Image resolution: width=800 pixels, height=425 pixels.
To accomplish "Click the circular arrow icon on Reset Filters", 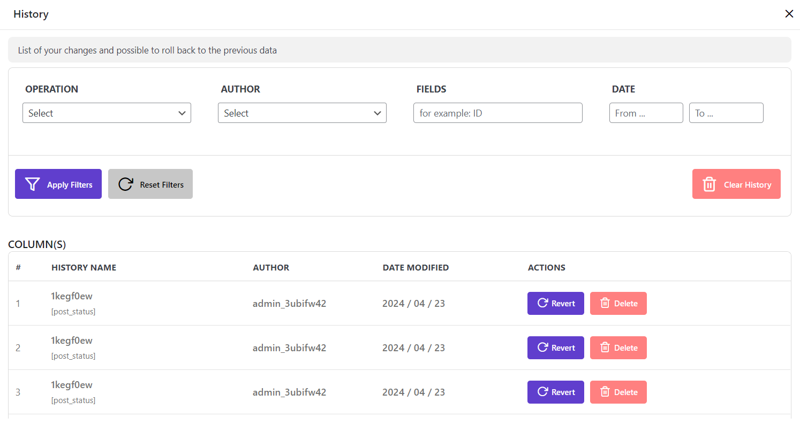I will [x=125, y=184].
